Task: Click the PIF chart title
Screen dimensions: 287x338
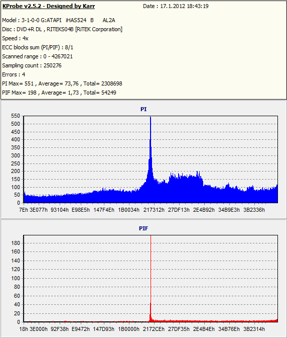Action: click(143, 228)
